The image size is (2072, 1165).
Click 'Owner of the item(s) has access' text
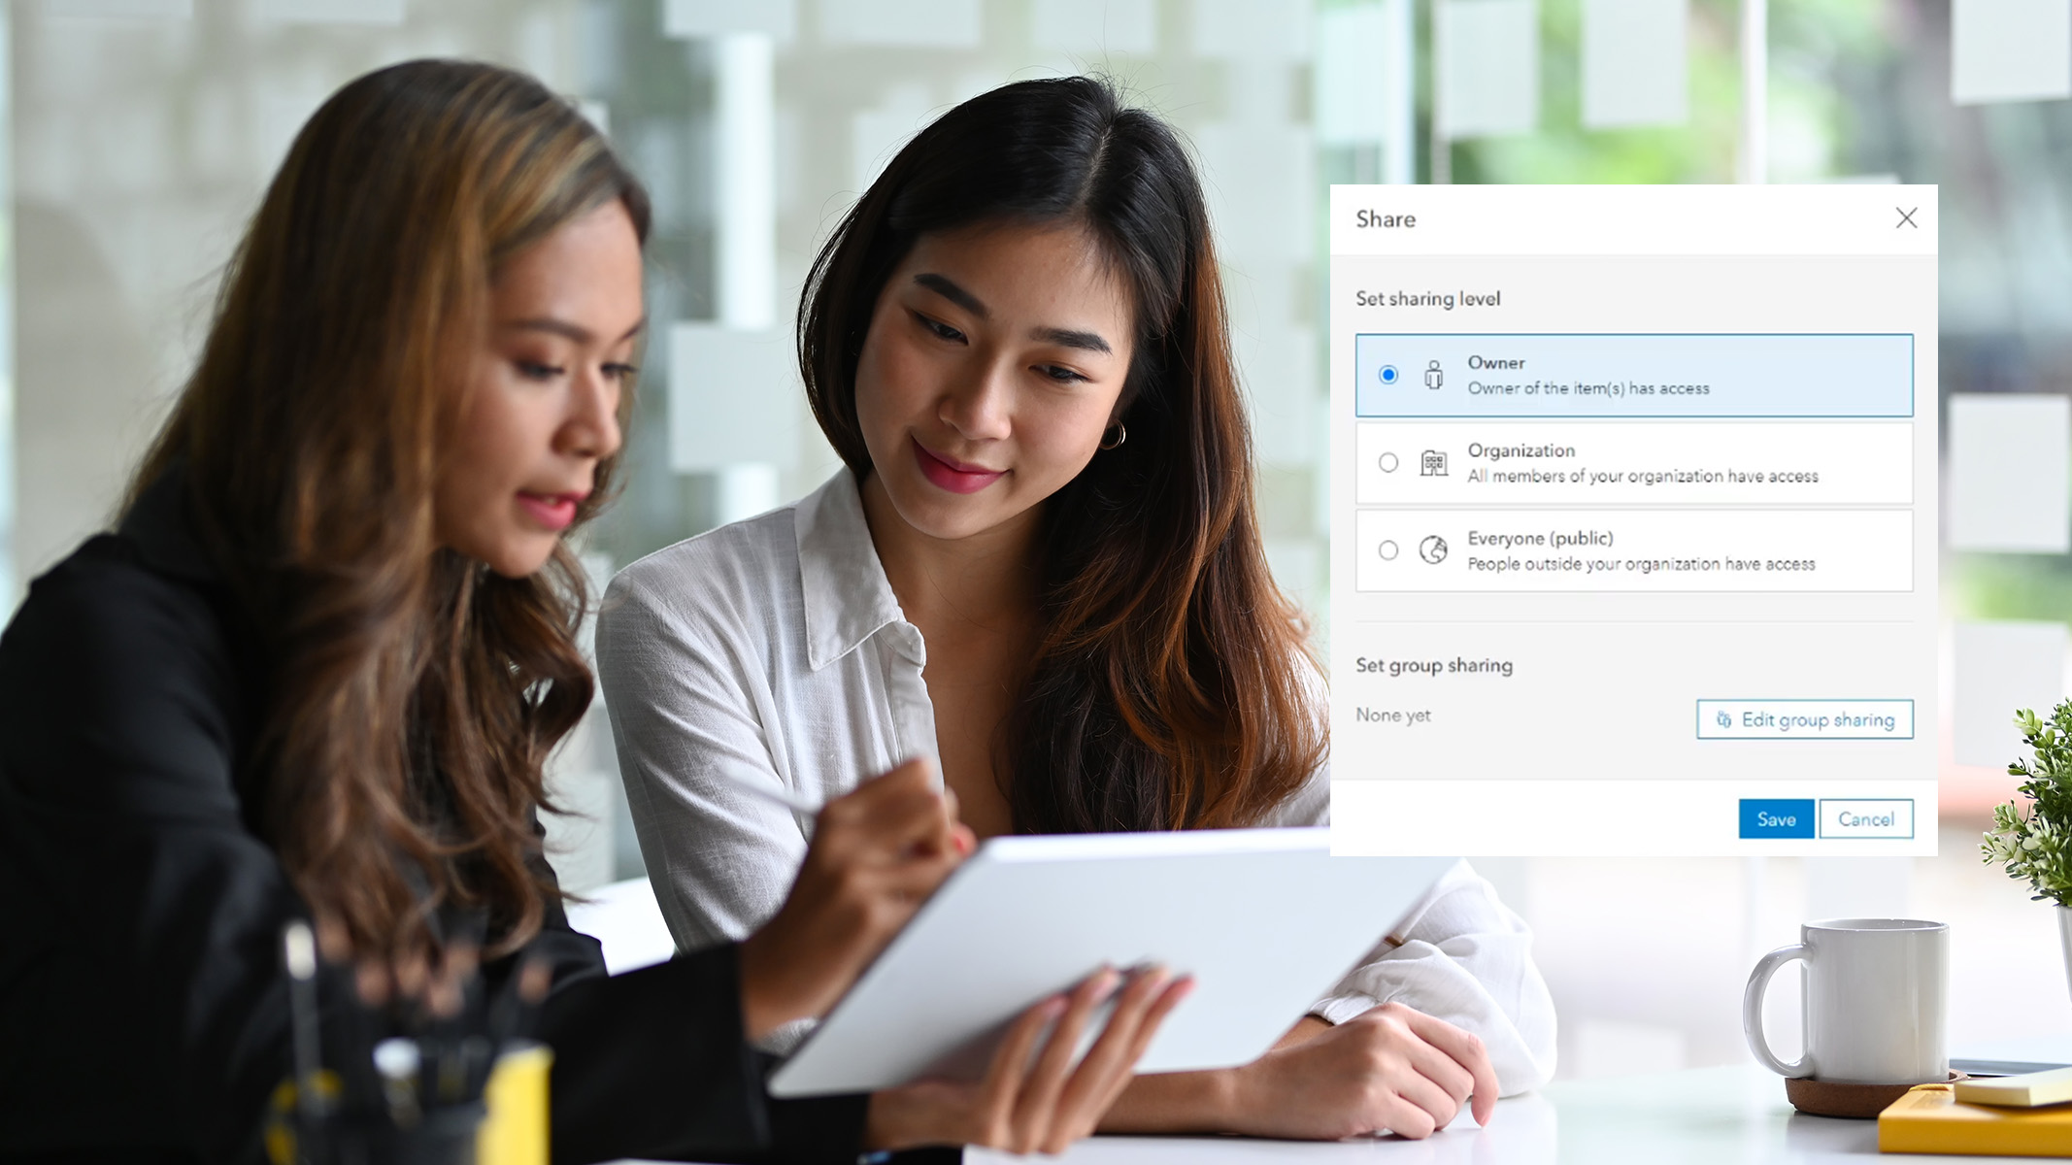click(x=1587, y=388)
